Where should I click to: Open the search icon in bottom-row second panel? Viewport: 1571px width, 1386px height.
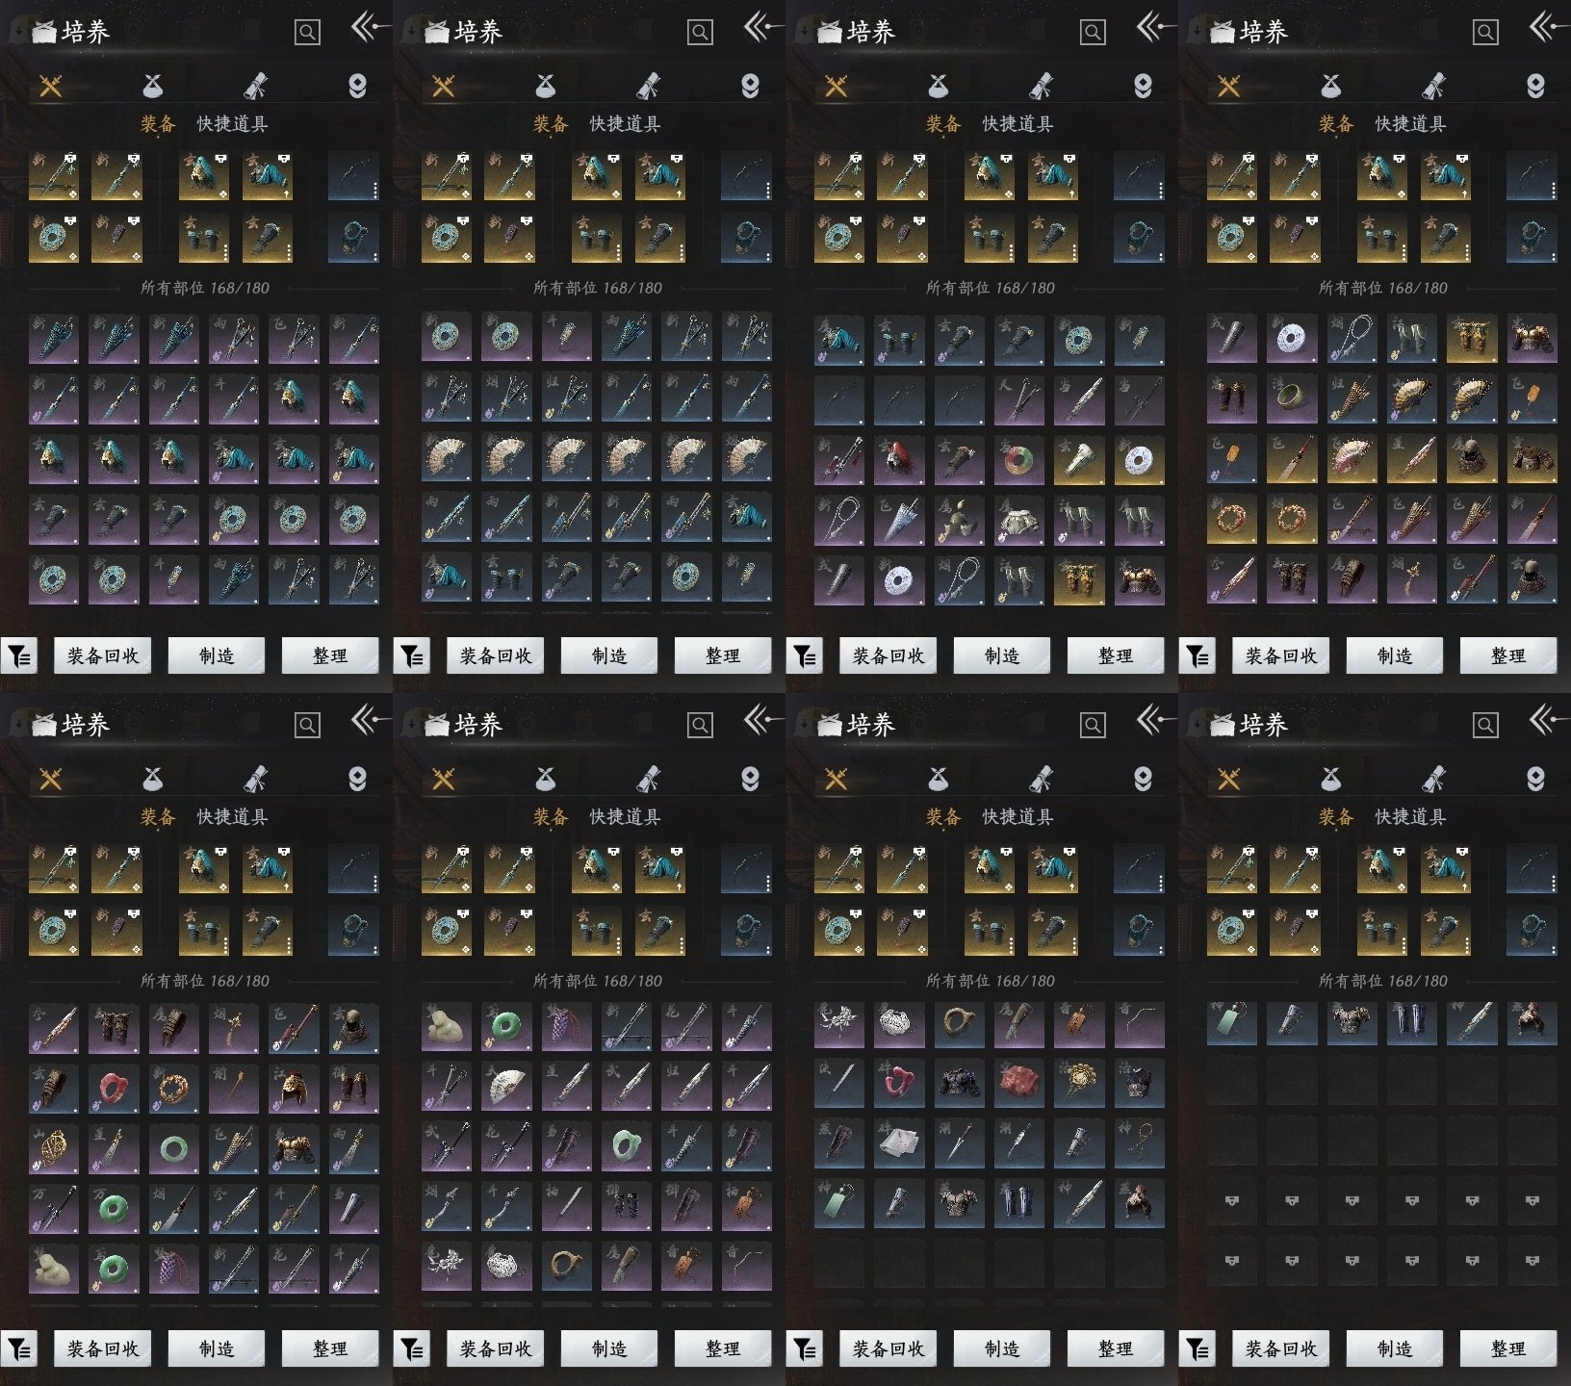coord(700,725)
